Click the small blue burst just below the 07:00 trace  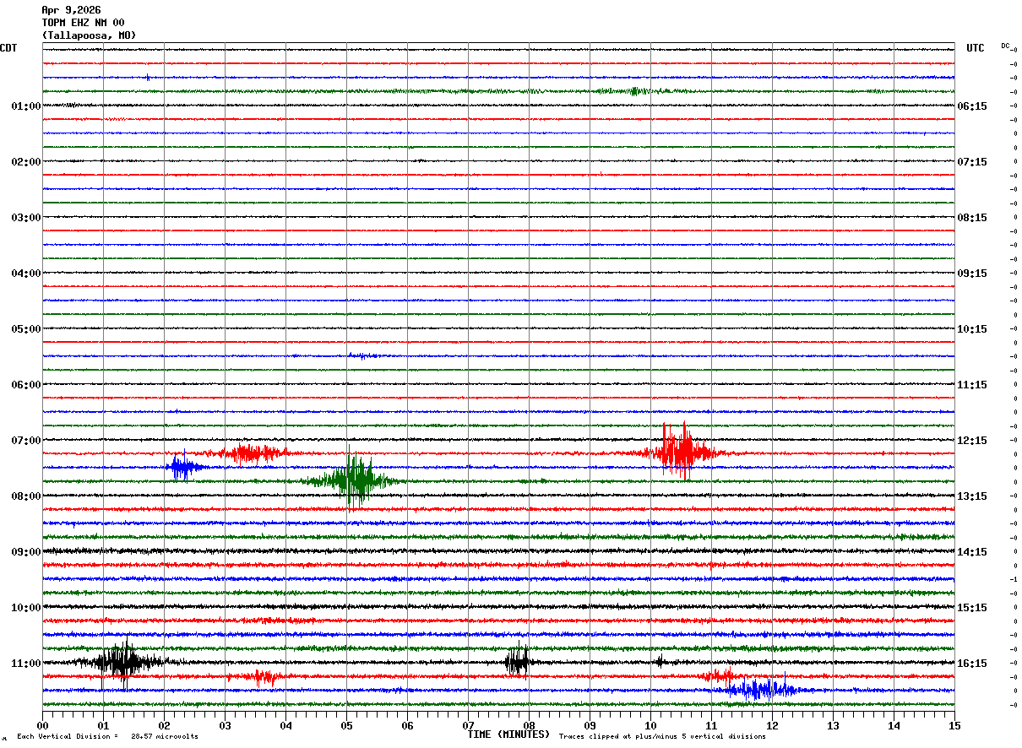click(x=182, y=466)
